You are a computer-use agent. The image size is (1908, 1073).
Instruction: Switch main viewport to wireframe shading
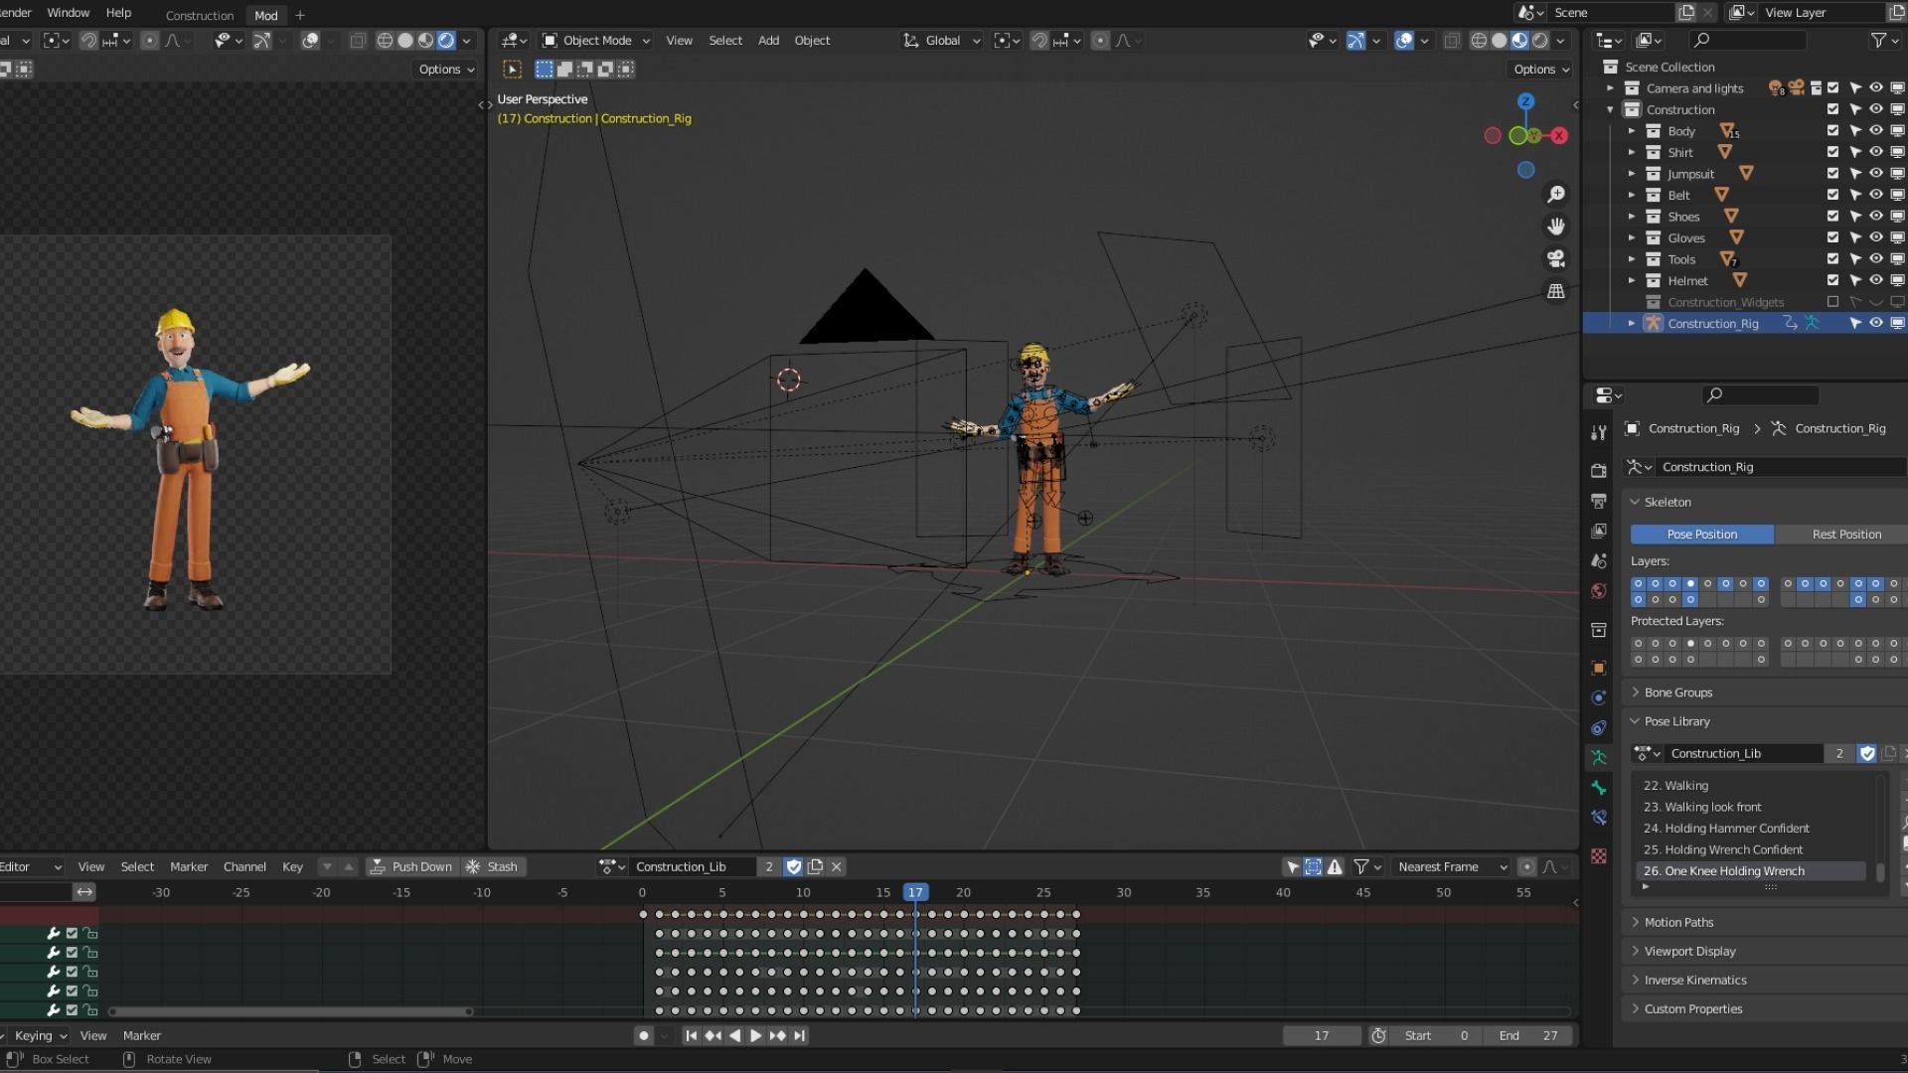pos(1479,41)
